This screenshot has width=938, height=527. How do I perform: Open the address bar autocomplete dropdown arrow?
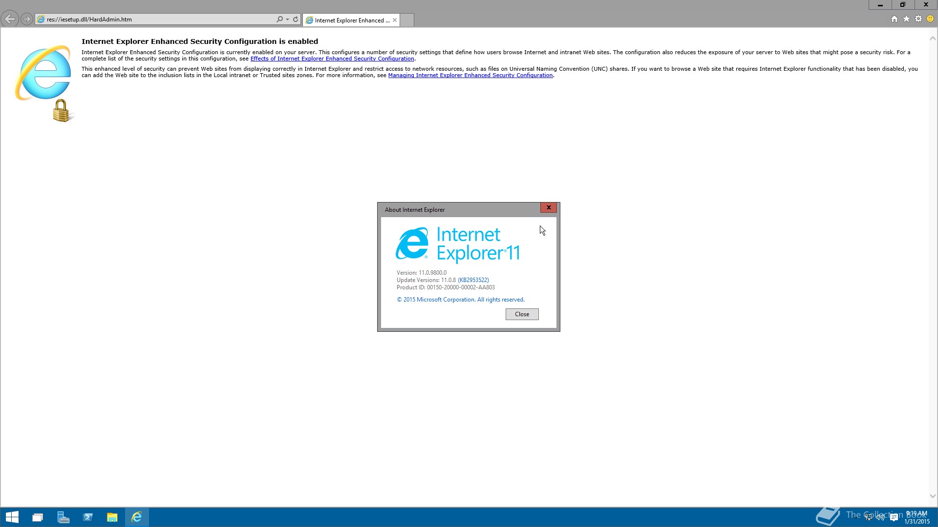(287, 19)
